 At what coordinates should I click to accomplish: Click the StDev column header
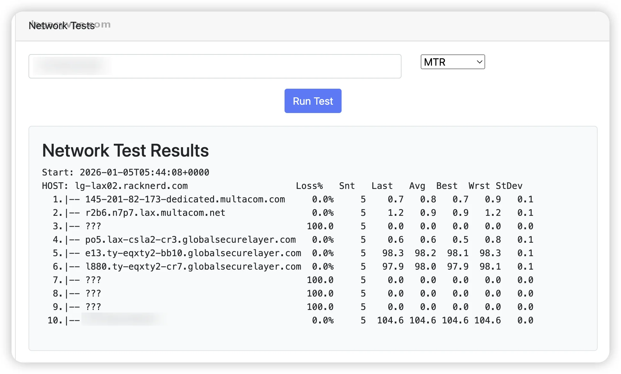[x=509, y=186]
